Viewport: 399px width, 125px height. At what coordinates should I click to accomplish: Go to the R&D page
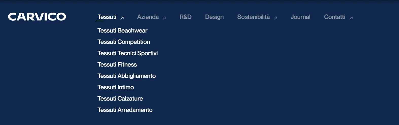coord(185,17)
